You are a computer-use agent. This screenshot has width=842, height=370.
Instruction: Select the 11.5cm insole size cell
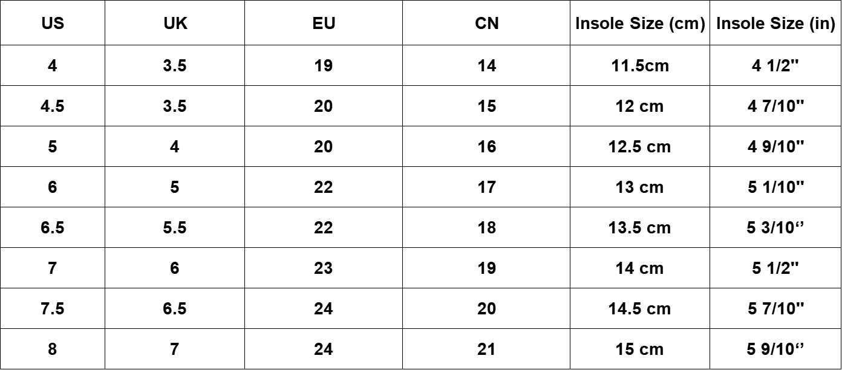tap(640, 65)
